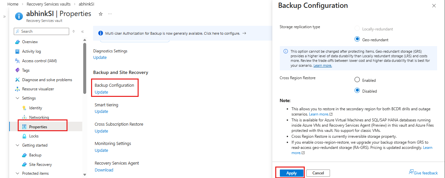445x178 pixels.
Task: Click Update under Backup Configuration
Action: 101,92
